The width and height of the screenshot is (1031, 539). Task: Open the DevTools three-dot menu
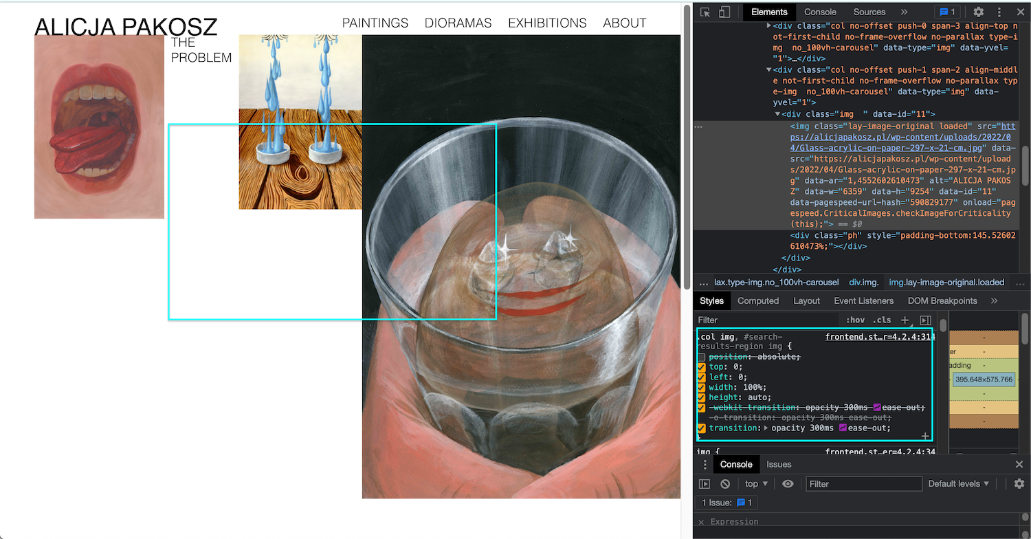(x=999, y=12)
